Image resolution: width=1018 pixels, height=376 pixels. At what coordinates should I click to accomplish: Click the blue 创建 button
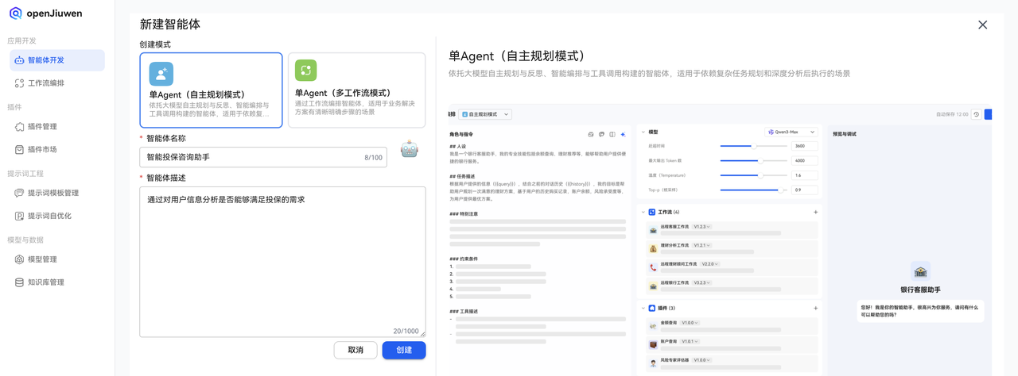pyautogui.click(x=404, y=350)
